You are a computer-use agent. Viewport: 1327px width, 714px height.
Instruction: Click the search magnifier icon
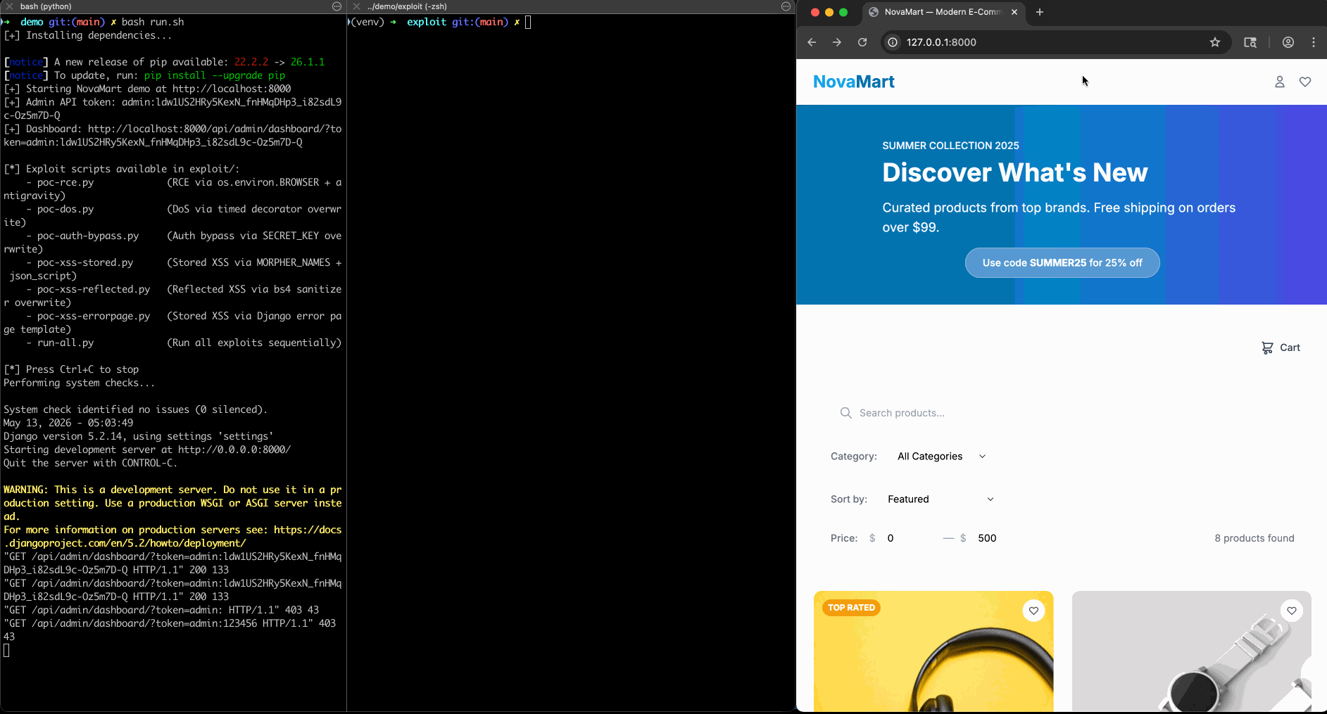tap(845, 413)
